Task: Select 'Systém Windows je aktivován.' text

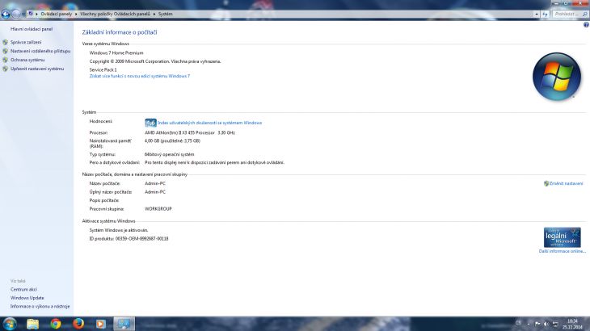Action: click(119, 230)
